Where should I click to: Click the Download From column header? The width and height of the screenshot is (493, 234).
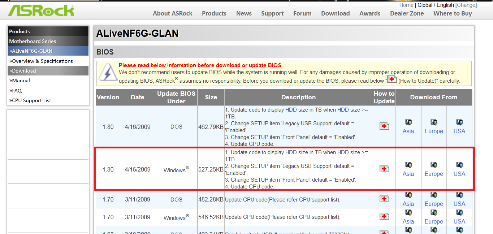click(x=434, y=97)
